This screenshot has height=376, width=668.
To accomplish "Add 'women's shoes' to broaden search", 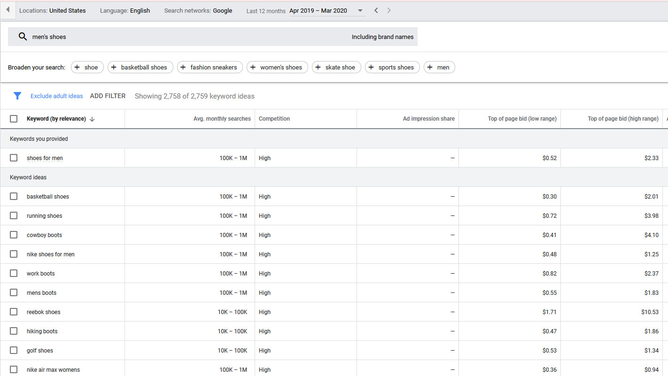I will pyautogui.click(x=277, y=67).
